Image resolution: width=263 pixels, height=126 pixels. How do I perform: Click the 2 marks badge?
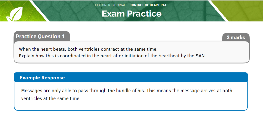(236, 37)
